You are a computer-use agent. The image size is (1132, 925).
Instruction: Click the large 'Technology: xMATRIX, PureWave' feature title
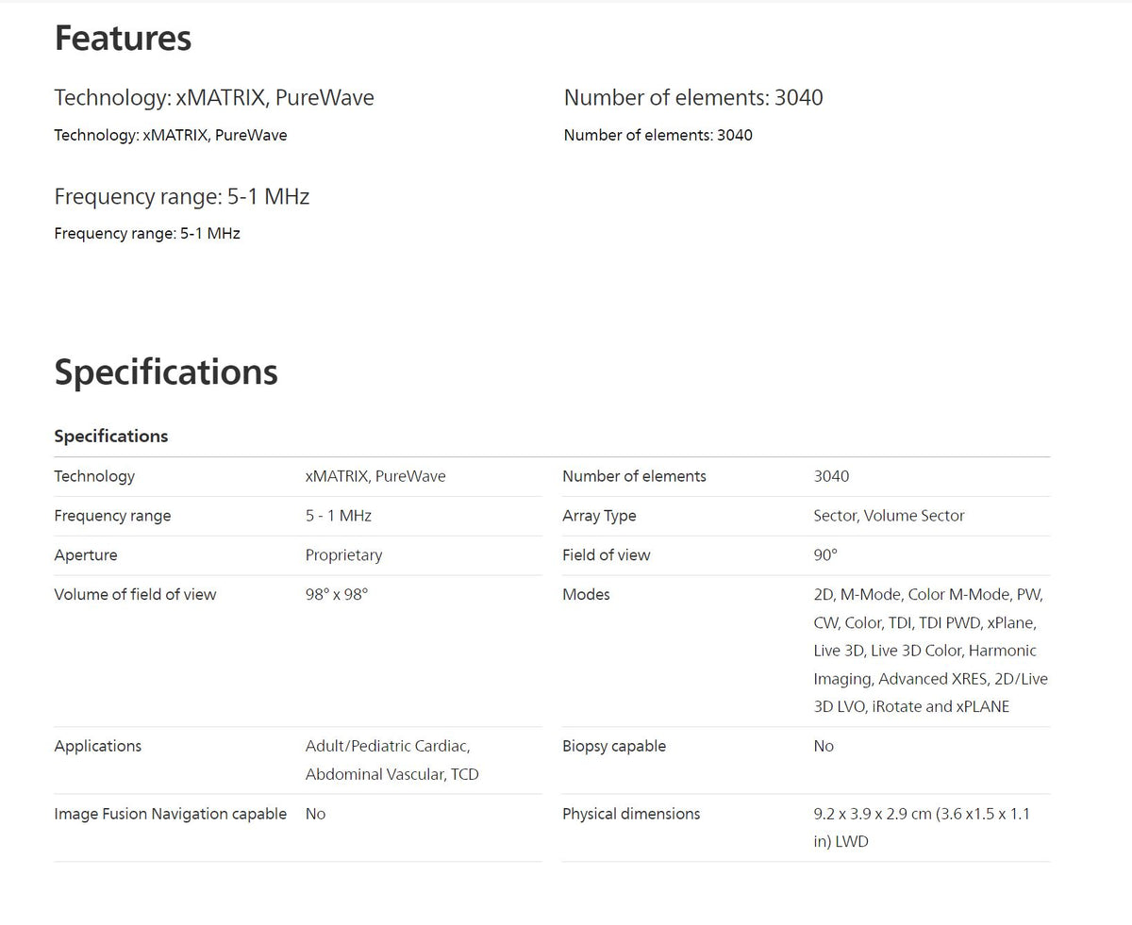pos(214,97)
